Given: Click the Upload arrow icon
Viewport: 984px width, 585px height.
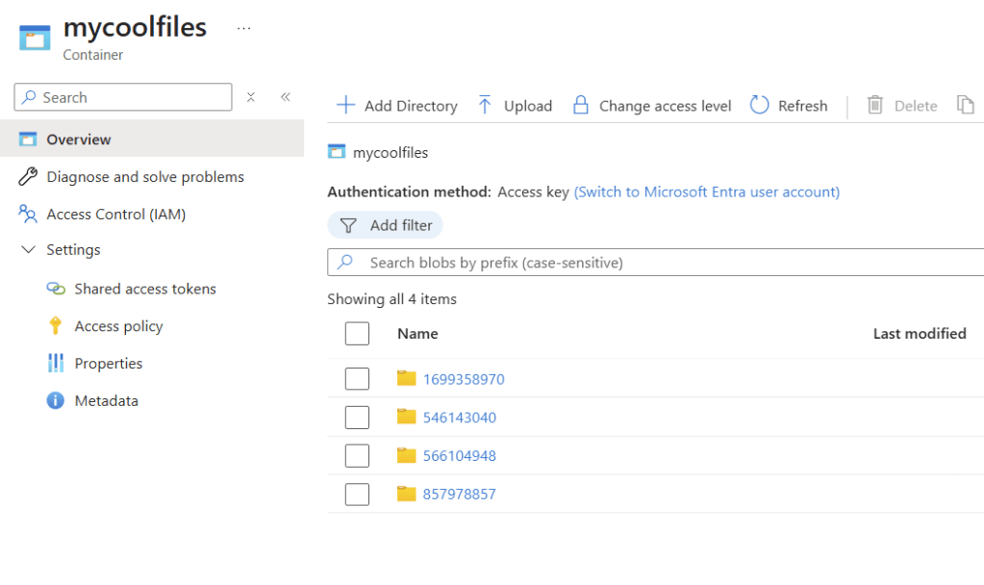Looking at the screenshot, I should (x=485, y=106).
